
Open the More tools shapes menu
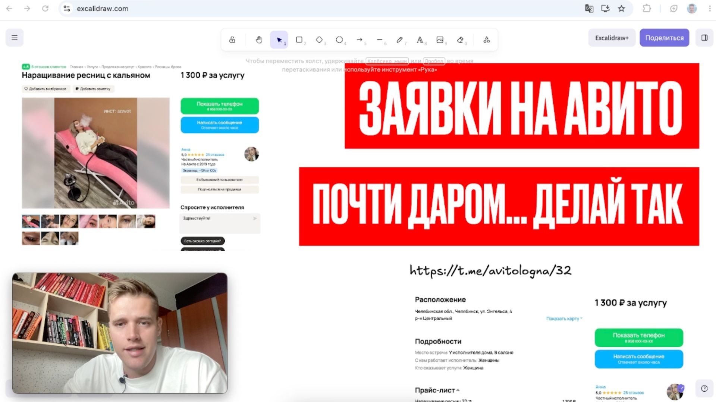[487, 40]
